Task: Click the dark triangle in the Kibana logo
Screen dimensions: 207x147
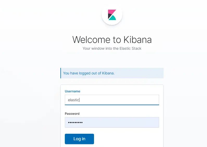Action: click(109, 16)
